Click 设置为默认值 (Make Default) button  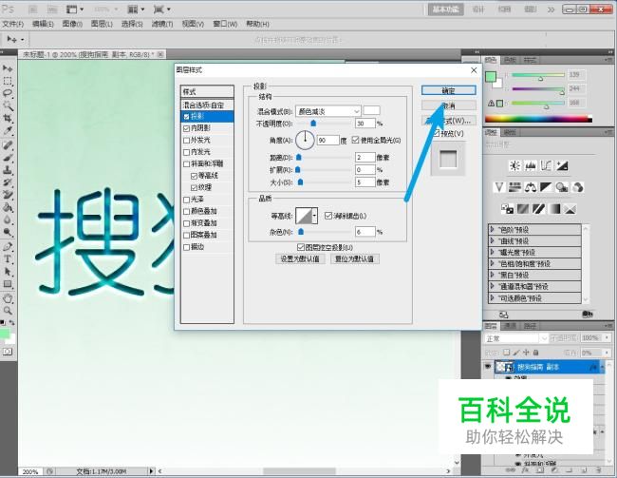point(300,258)
